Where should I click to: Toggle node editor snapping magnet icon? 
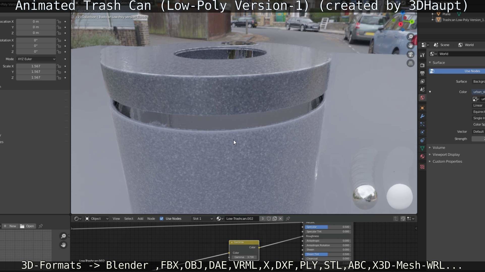(x=403, y=219)
